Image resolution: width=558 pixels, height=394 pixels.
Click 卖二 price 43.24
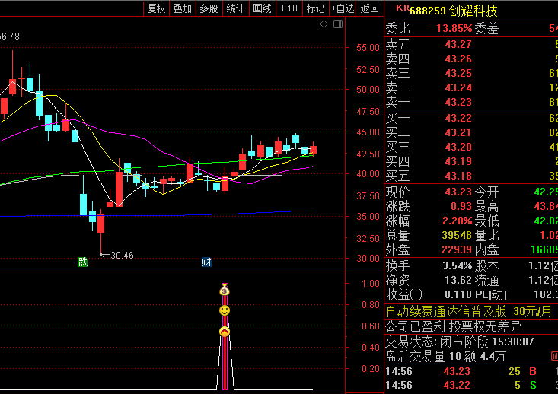[458, 87]
